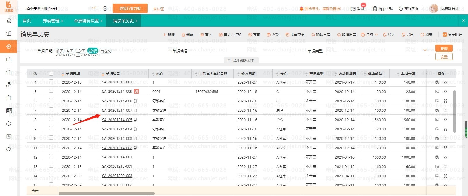The image size is (468, 196).
Task: Click the 收款 receipt toolbar icon
Action: [x=269, y=35]
